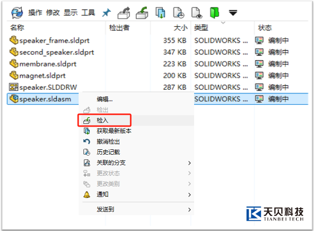314x231 pixels.
Task: Click the 223 KB size cell
Action: pyautogui.click(x=174, y=64)
